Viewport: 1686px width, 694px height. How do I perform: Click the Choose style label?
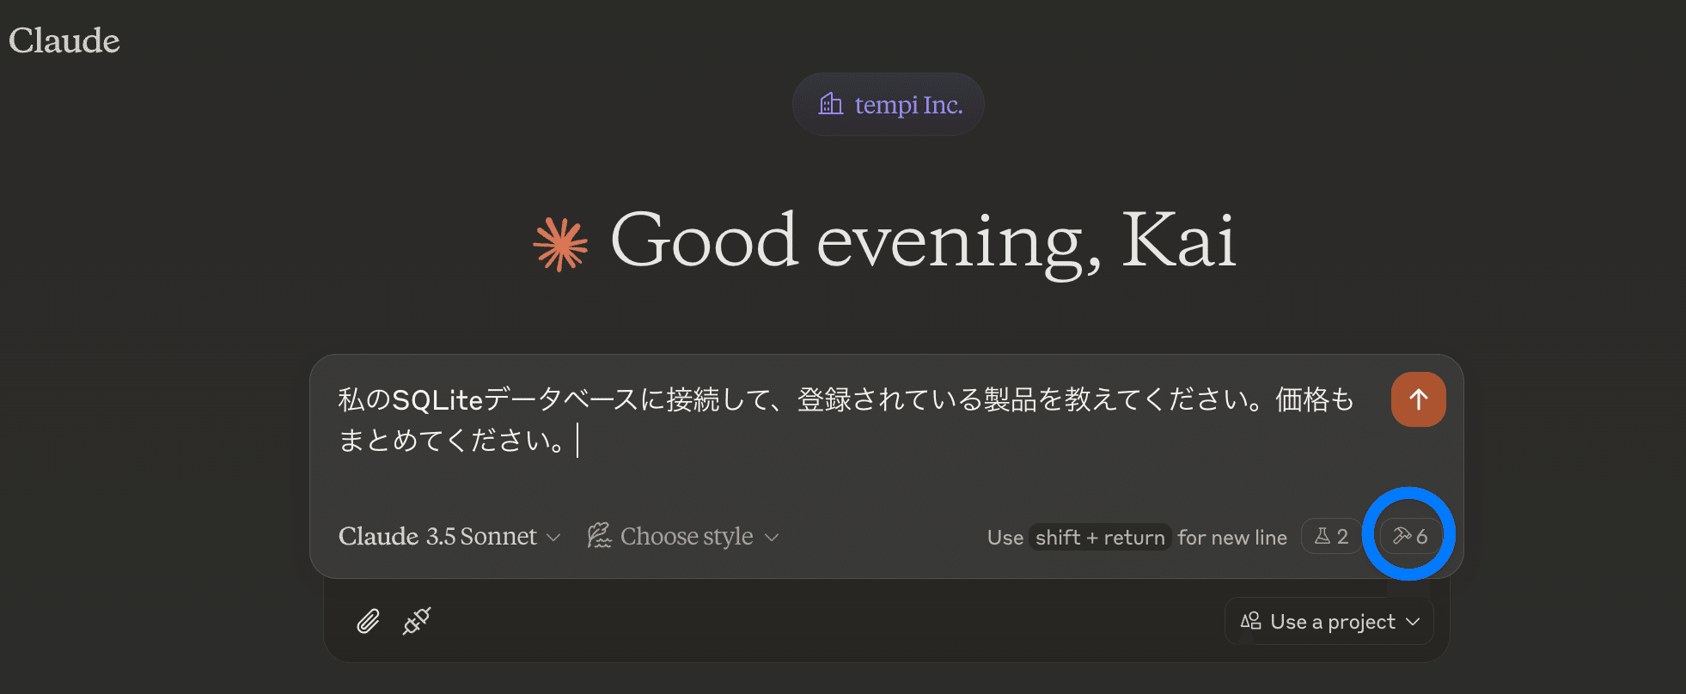pyautogui.click(x=687, y=536)
